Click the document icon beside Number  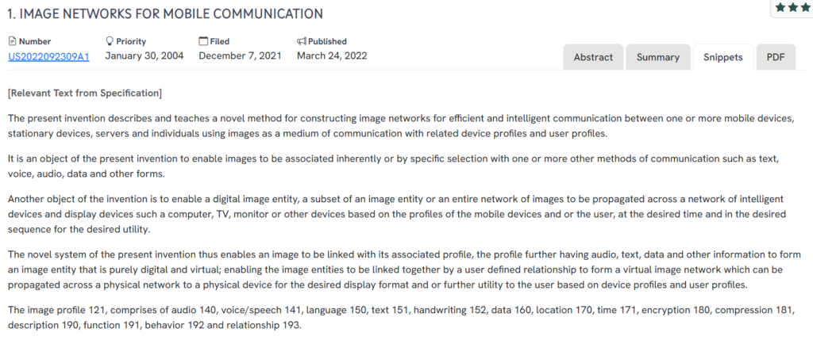tap(12, 41)
